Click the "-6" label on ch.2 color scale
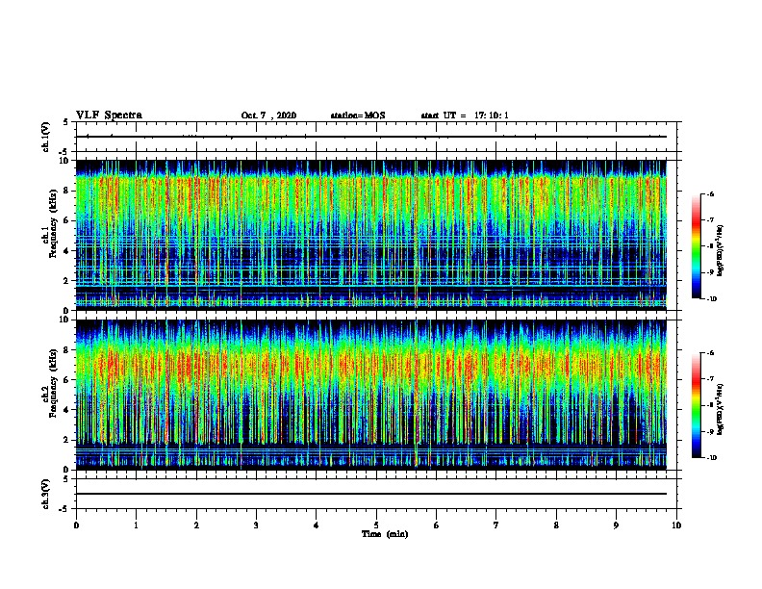Viewport: 762px width, 589px height. click(710, 353)
